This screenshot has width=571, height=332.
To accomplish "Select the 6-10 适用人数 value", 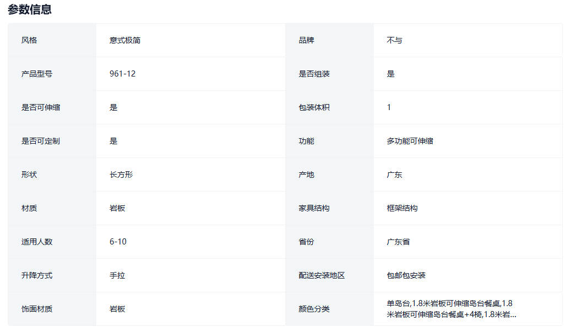I will [118, 242].
